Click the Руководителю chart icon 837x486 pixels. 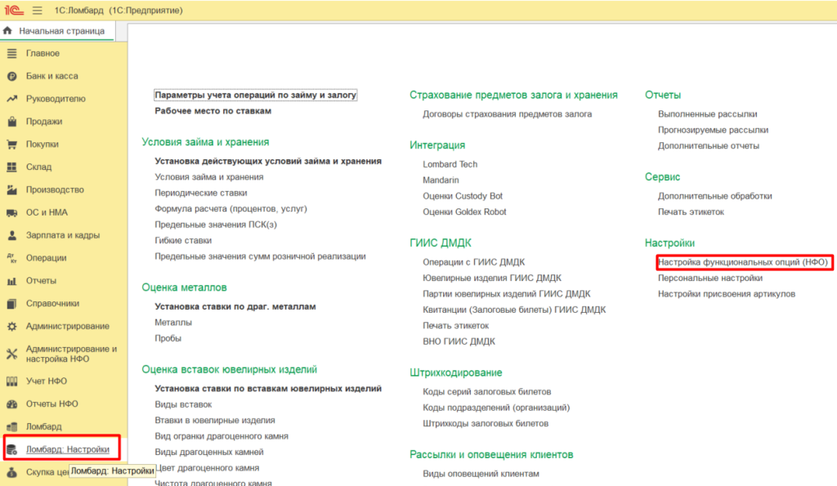click(x=11, y=99)
